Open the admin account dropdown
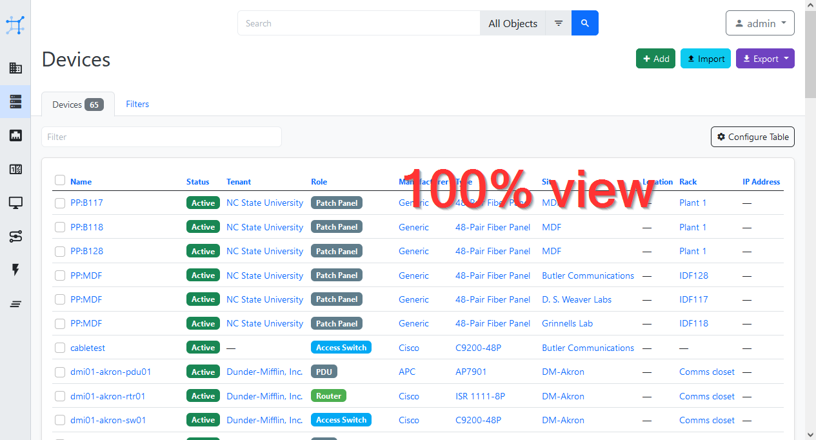The width and height of the screenshot is (816, 440). [760, 23]
